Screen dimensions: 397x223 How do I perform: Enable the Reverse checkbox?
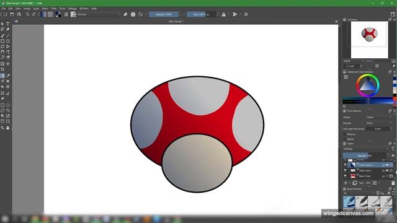coord(345,134)
